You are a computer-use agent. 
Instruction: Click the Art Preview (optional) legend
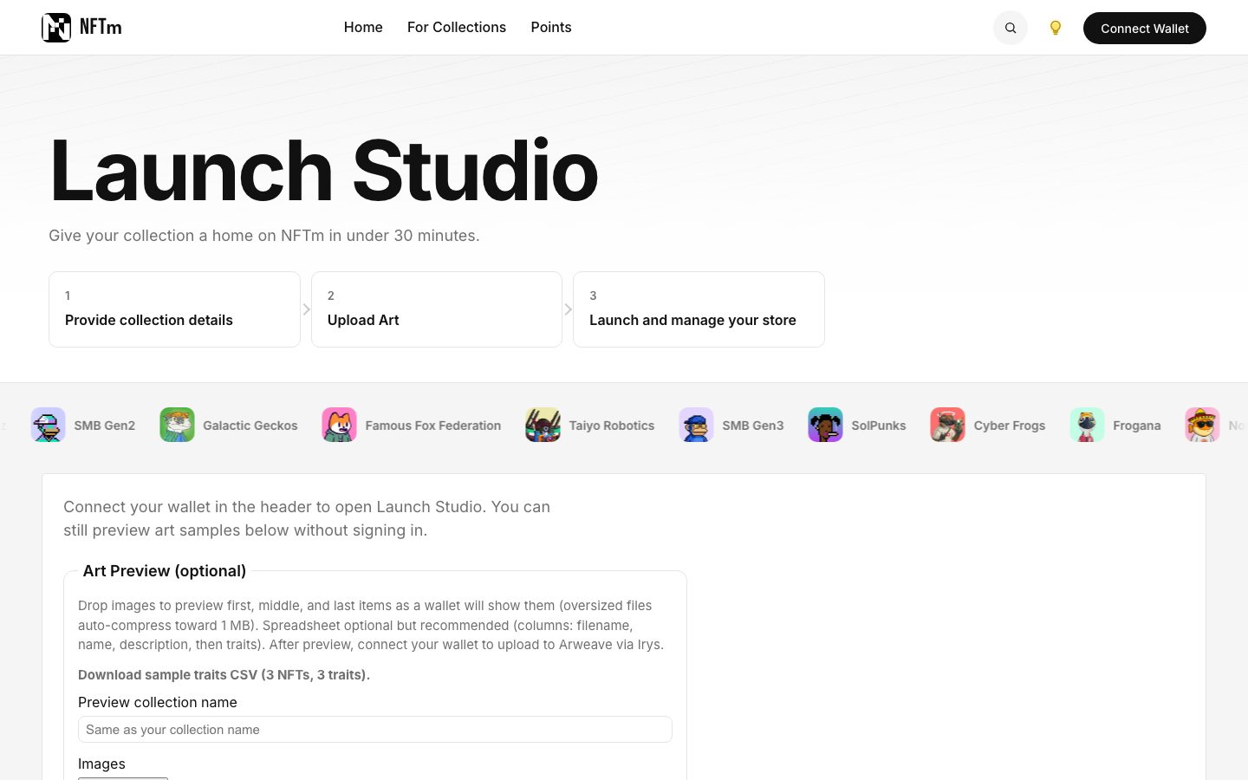tap(165, 570)
